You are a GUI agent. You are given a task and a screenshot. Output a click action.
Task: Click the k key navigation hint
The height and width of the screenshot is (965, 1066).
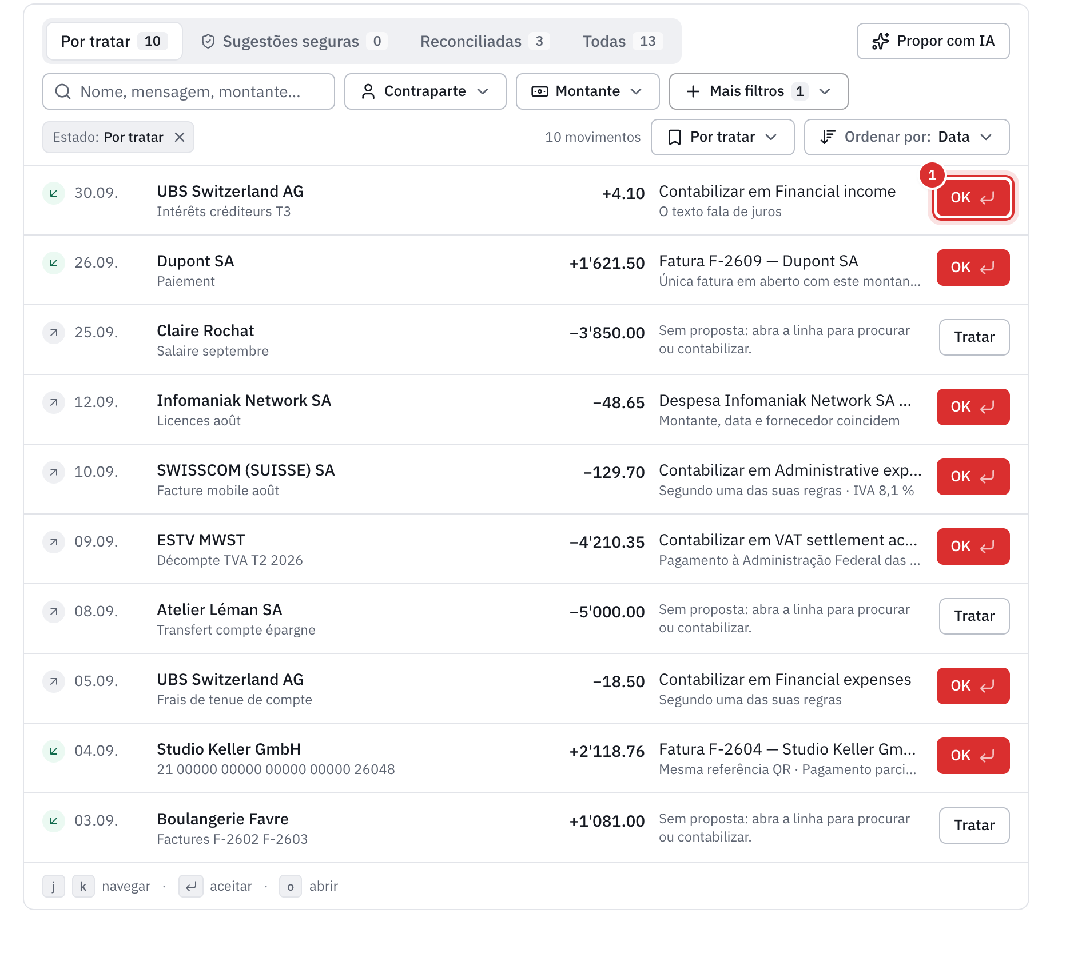[x=83, y=886]
